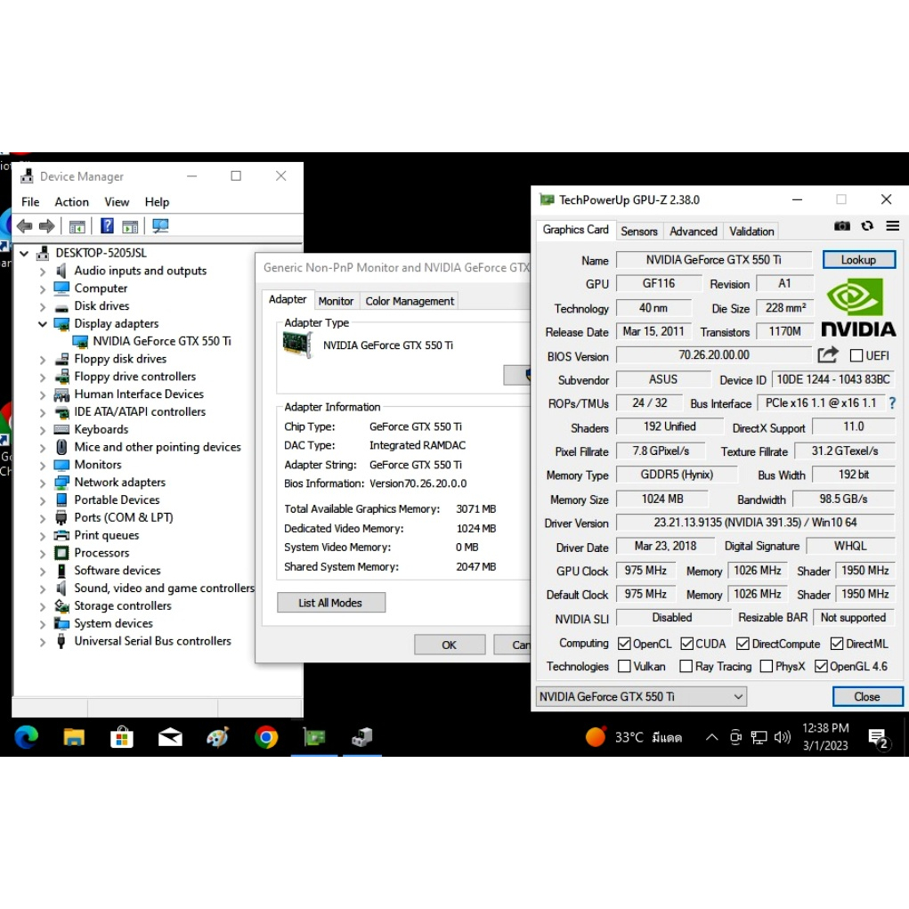Image resolution: width=909 pixels, height=909 pixels.
Task: Open Microsoft Edge from the taskbar
Action: tap(26, 737)
